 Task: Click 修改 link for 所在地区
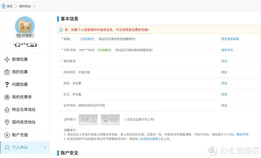(224, 72)
